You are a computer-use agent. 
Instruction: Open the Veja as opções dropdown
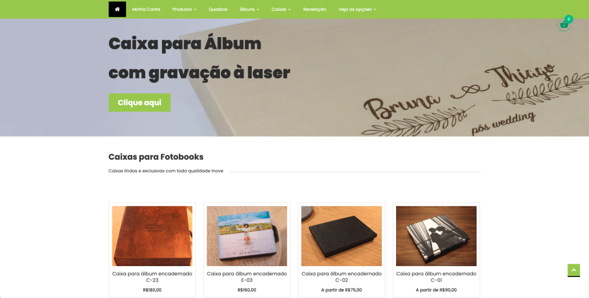357,9
